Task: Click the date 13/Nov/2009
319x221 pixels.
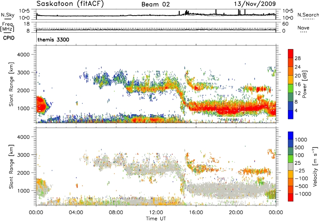Action: pyautogui.click(x=255, y=4)
